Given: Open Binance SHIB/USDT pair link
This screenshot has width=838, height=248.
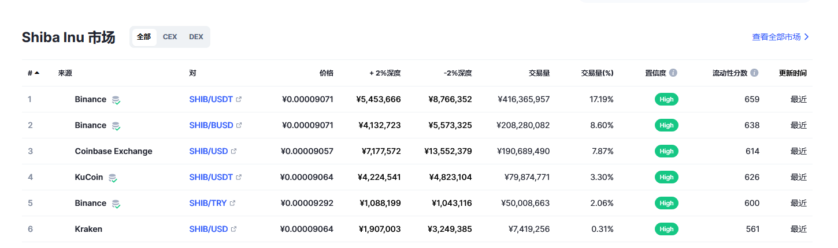Looking at the screenshot, I should pyautogui.click(x=211, y=99).
